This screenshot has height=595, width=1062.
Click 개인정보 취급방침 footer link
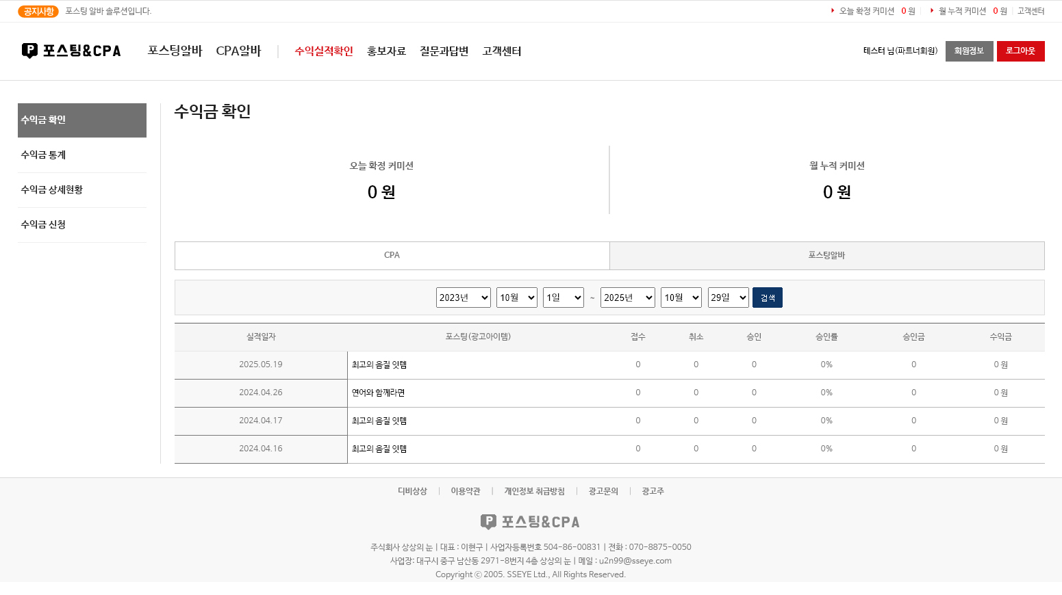point(534,491)
